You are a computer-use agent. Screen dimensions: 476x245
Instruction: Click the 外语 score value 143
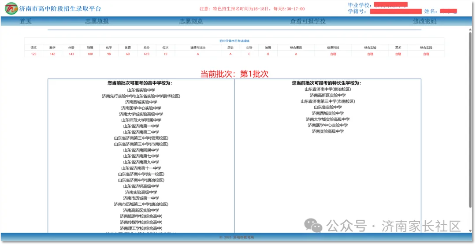coord(71,54)
